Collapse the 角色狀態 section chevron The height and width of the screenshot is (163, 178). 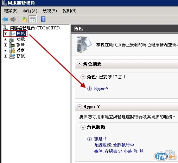click(x=83, y=127)
